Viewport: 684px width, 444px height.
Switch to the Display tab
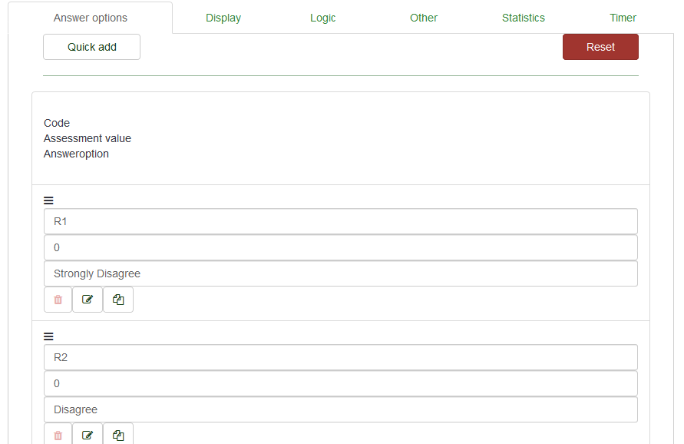(223, 18)
